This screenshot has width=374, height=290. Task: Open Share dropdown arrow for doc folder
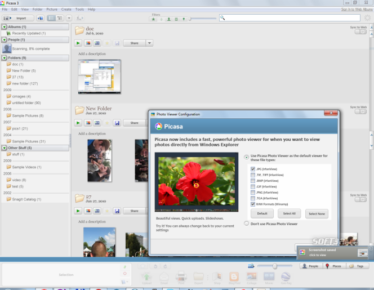pos(150,43)
